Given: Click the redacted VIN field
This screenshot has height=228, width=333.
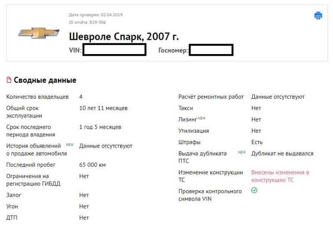Looking at the screenshot, I should click(x=114, y=50).
